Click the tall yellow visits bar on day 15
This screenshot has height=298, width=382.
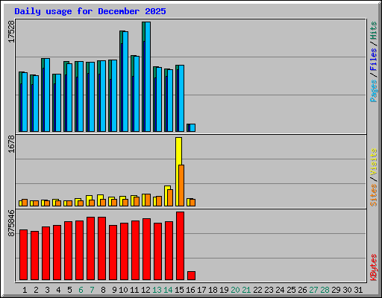pos(178,171)
